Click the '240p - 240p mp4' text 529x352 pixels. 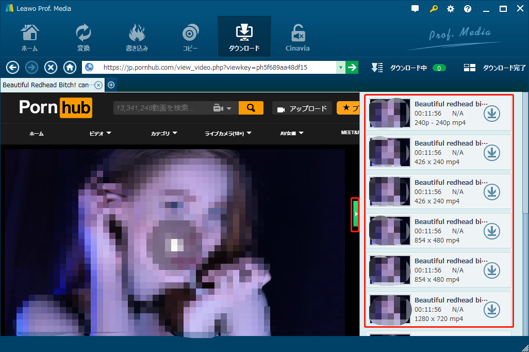point(440,123)
